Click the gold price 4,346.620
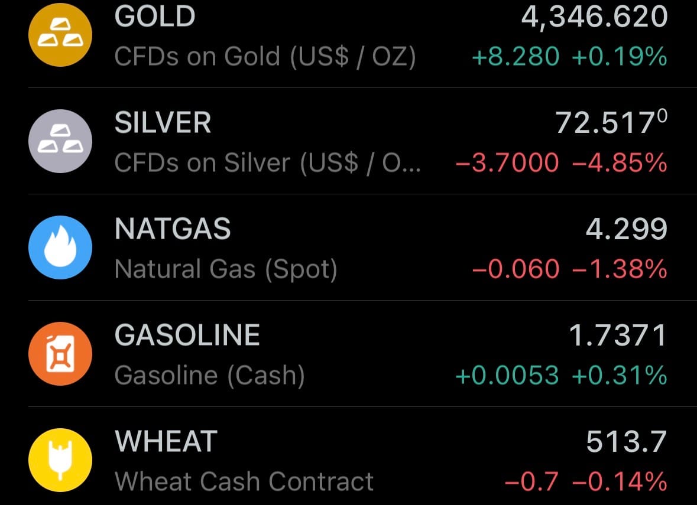 [594, 17]
